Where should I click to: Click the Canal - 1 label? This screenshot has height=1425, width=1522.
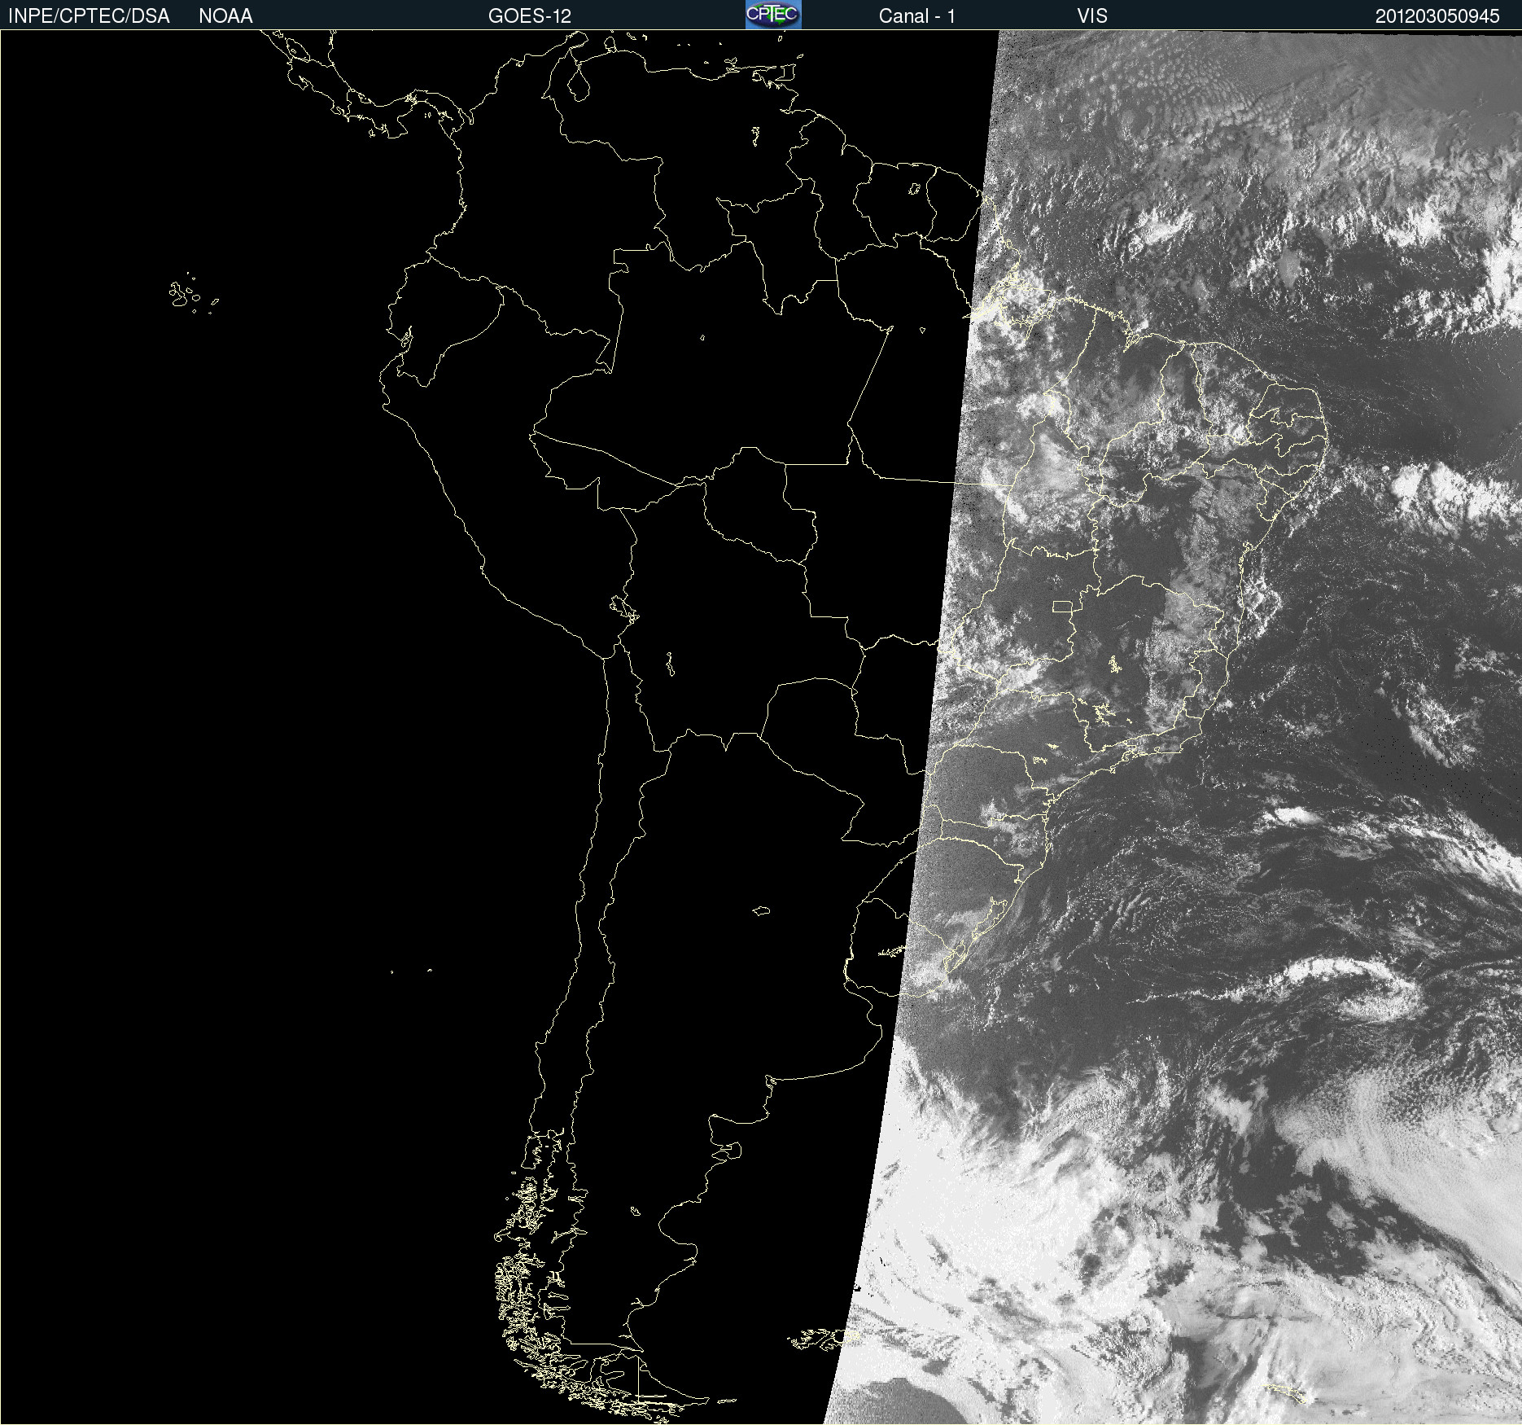917,16
